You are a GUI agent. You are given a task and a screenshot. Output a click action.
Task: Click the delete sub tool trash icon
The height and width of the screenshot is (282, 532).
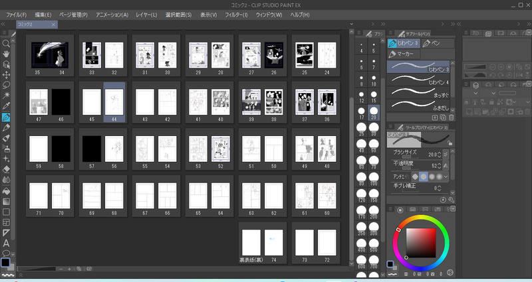451,117
